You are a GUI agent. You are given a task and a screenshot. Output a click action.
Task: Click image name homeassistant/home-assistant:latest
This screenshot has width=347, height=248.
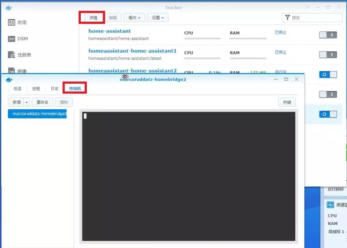(x=125, y=58)
